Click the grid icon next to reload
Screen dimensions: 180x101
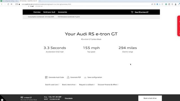pyautogui.click(x=12, y=4)
